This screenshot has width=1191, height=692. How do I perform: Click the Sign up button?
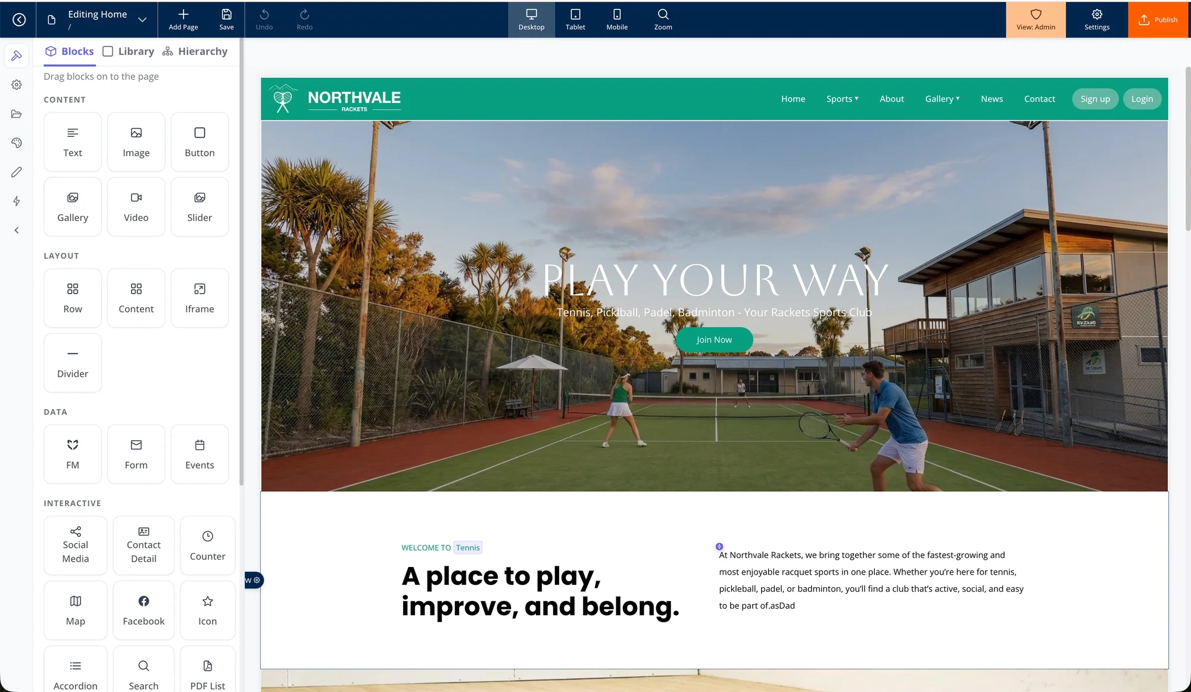point(1095,99)
